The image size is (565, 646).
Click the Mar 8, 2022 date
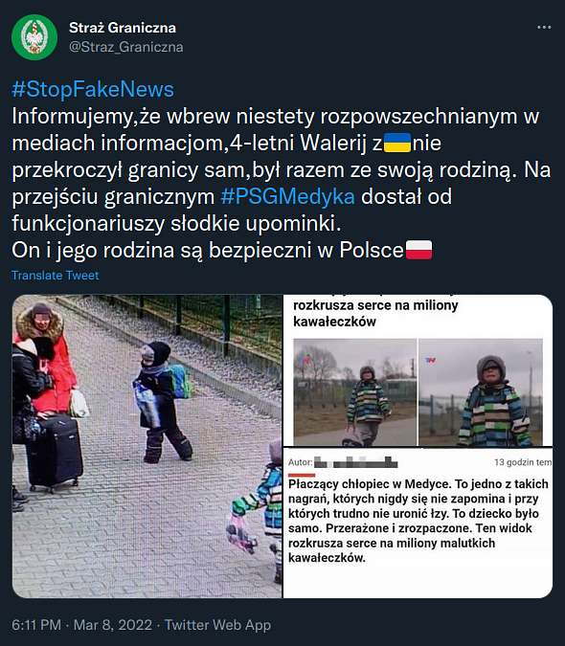click(113, 625)
